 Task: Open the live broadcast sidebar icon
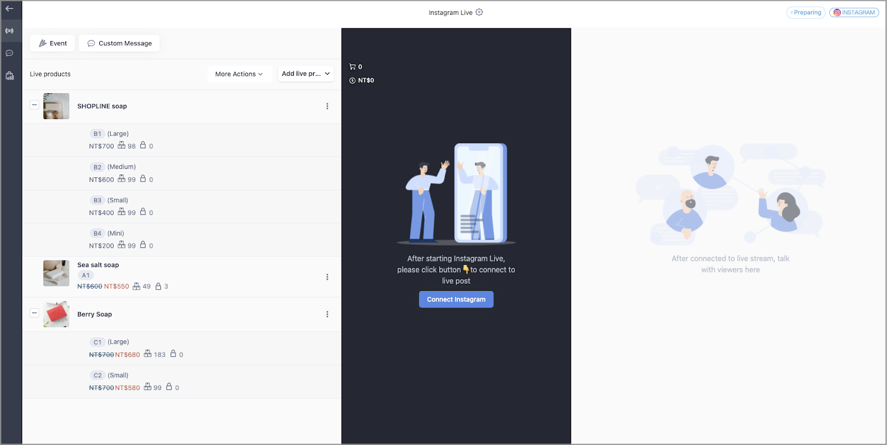pos(9,30)
